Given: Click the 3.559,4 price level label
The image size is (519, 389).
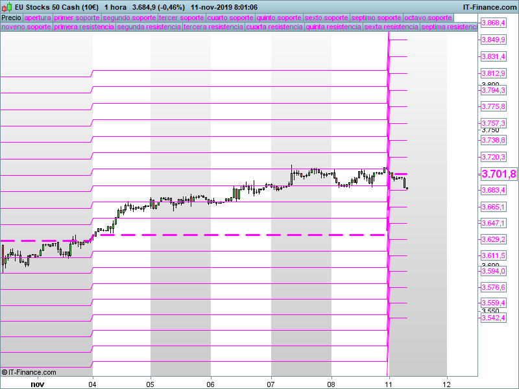Looking at the screenshot, I should coord(493,303).
